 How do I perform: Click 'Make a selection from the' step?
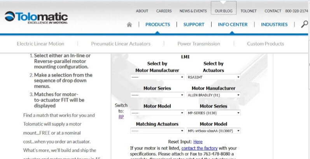pyautogui.click(x=63, y=81)
